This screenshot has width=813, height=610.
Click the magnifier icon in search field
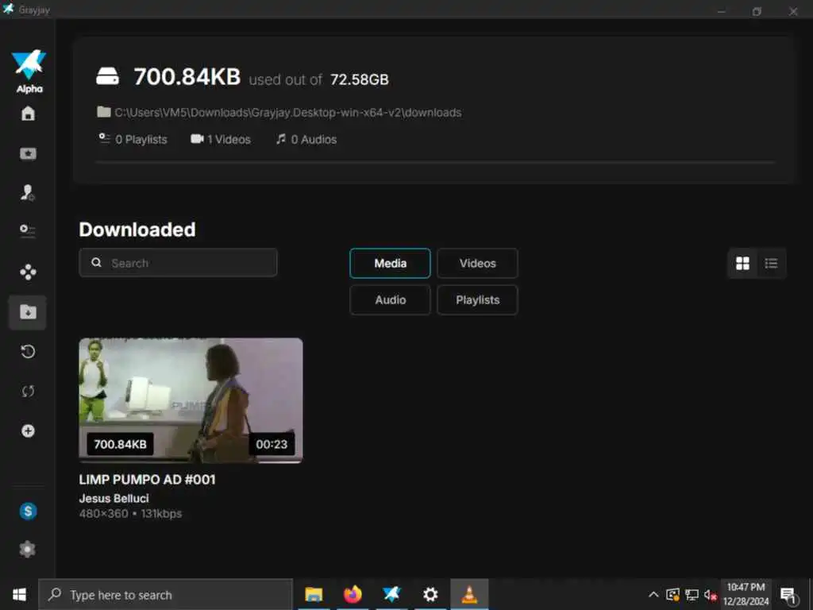point(96,262)
